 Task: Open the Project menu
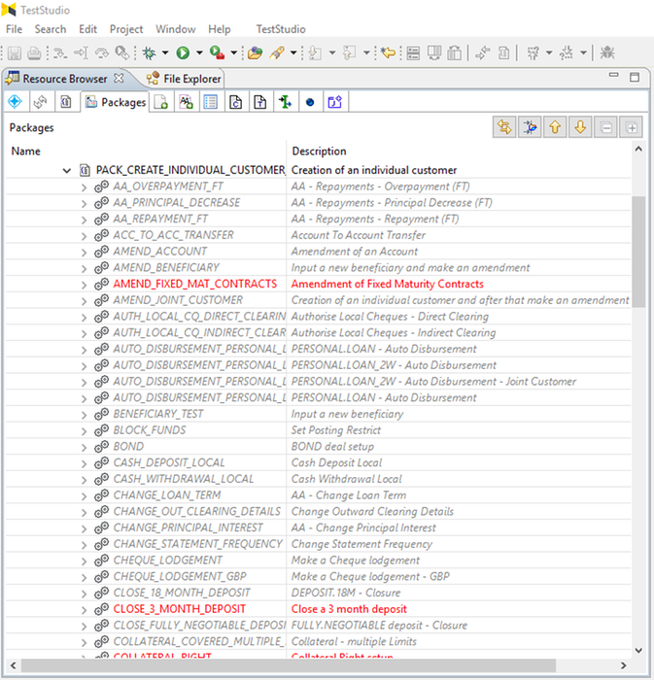click(126, 30)
